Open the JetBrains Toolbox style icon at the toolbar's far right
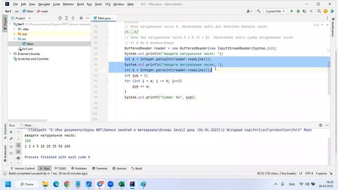Screen dimensions: 338x190 [332, 11]
